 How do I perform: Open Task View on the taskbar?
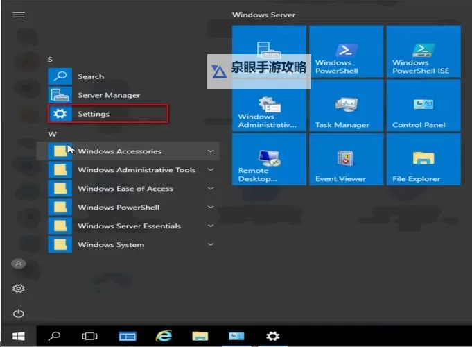(x=89, y=336)
